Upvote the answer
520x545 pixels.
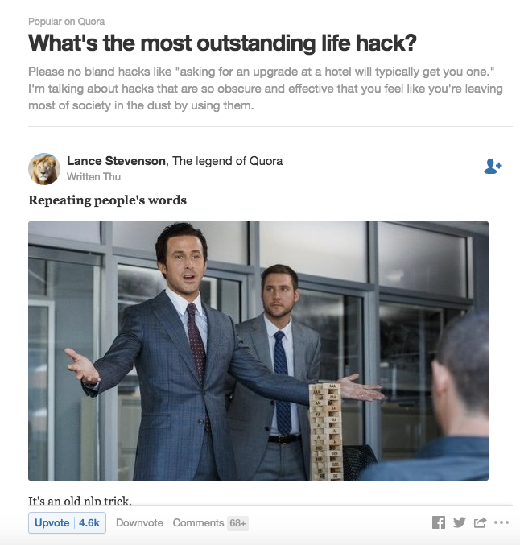52,522
